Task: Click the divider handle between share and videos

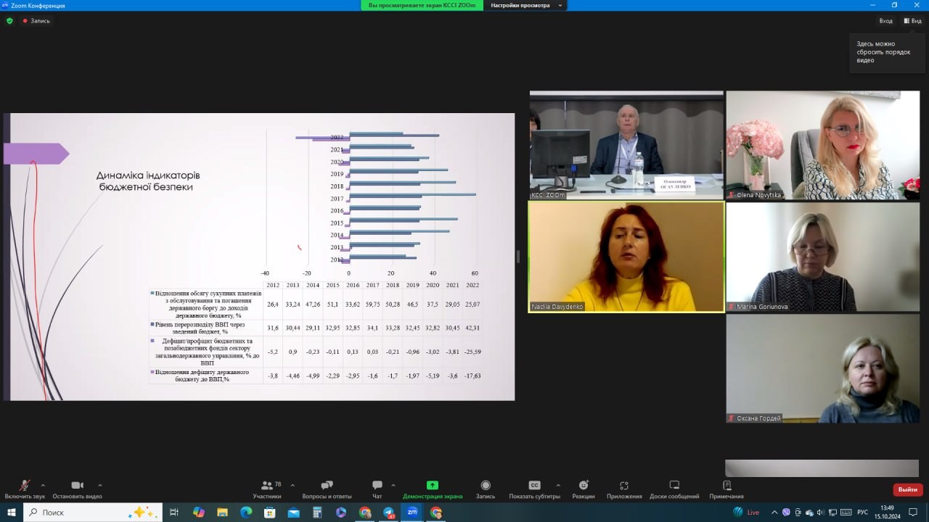Action: 517,257
